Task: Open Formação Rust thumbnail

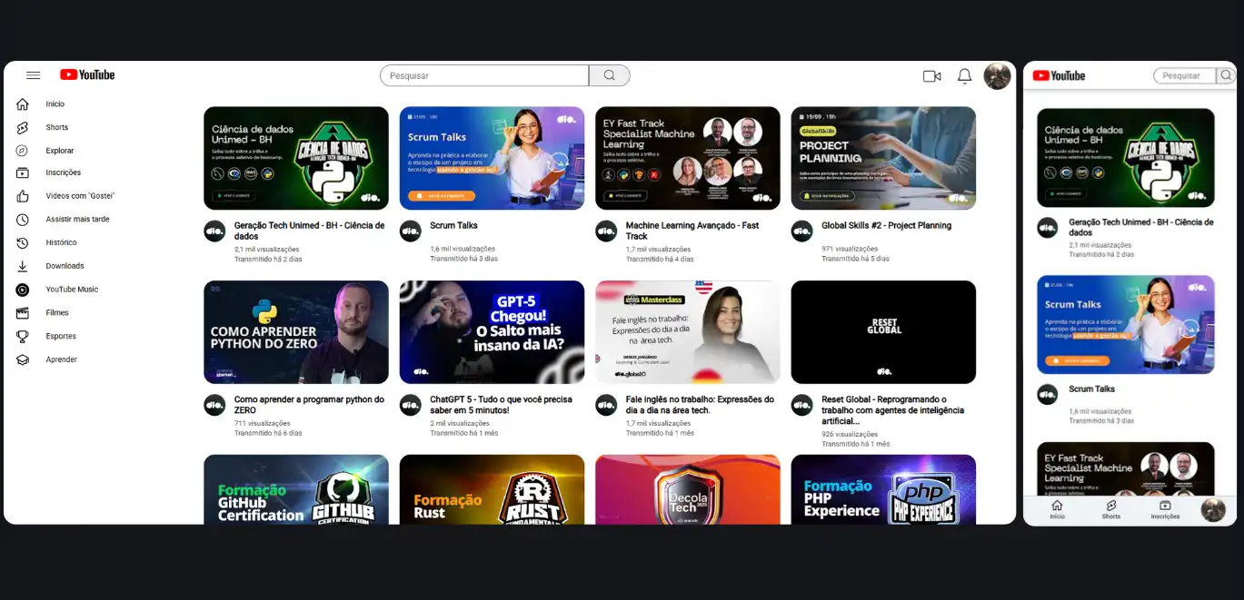Action: (x=492, y=489)
